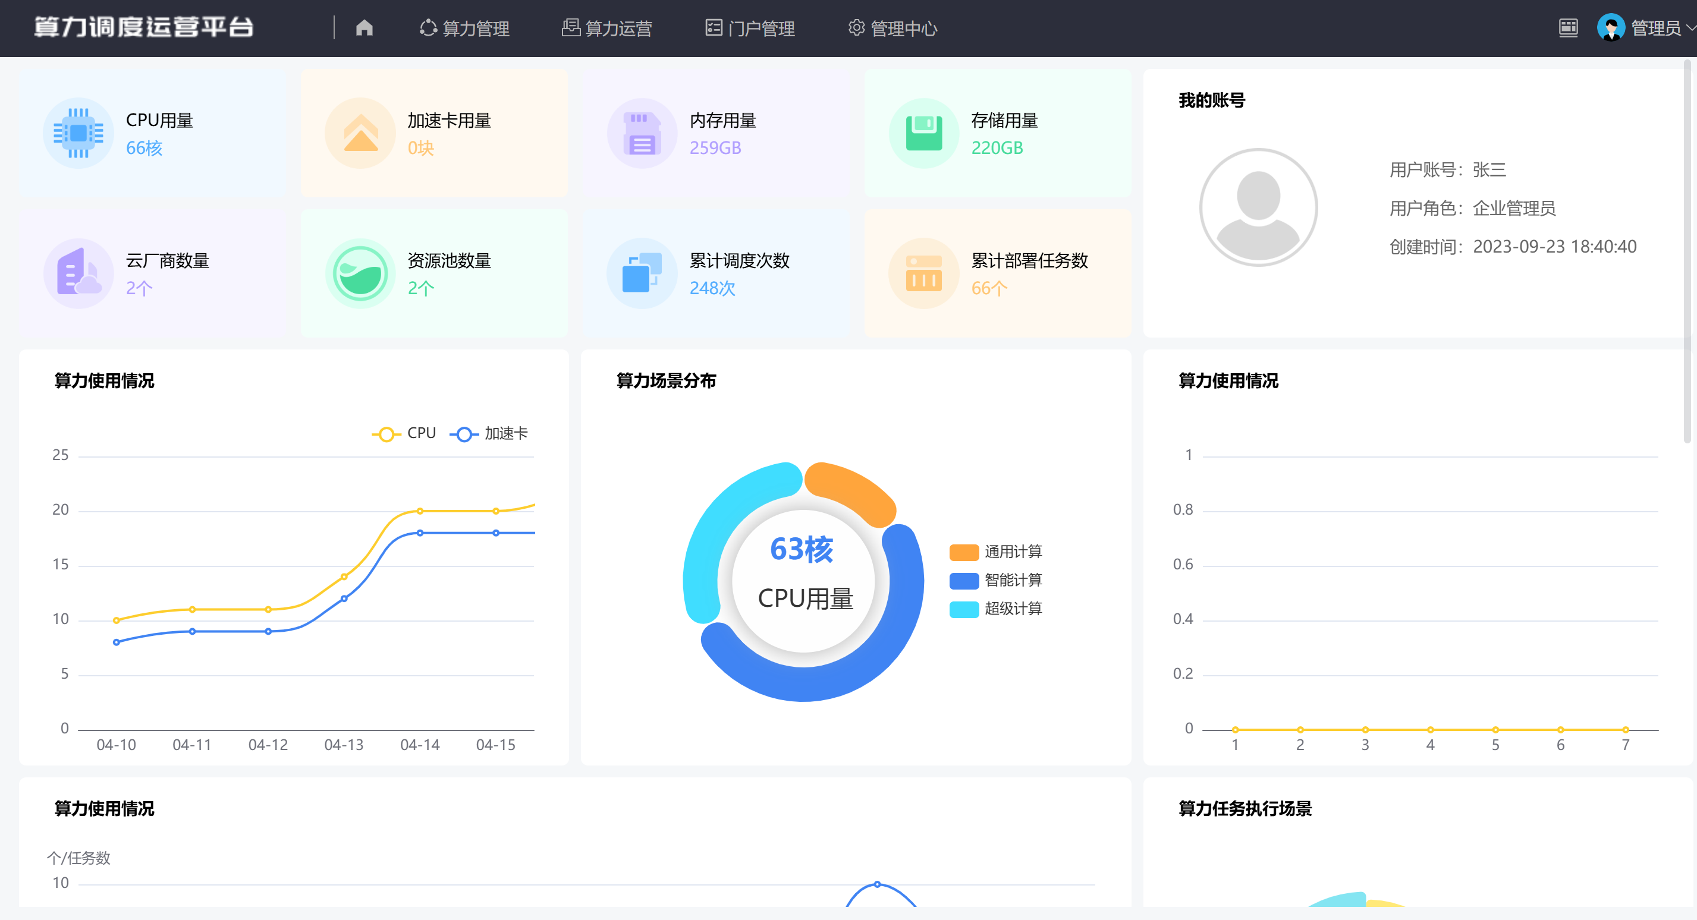Click the 存储用量 storage disk icon

point(923,133)
